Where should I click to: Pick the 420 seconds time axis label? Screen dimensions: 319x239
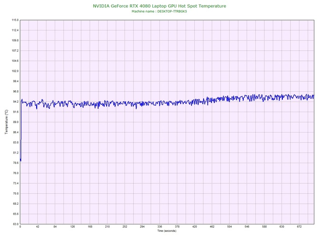[194, 227]
